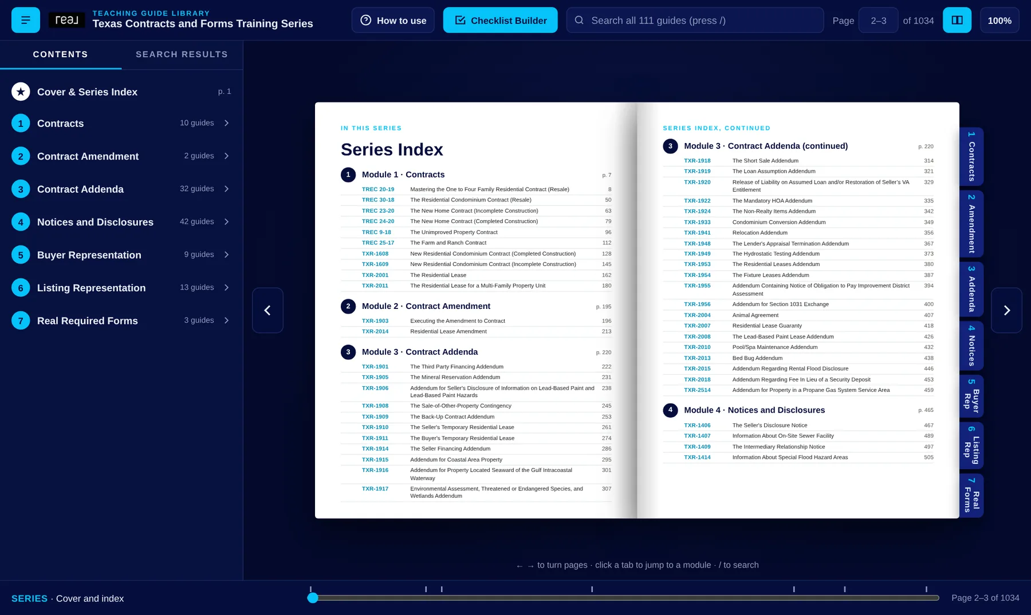1031x615 pixels.
Task: Jump to Listing Rep side tab
Action: [971, 446]
